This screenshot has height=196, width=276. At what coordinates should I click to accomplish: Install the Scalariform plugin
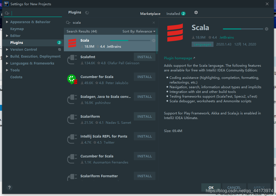145,116
